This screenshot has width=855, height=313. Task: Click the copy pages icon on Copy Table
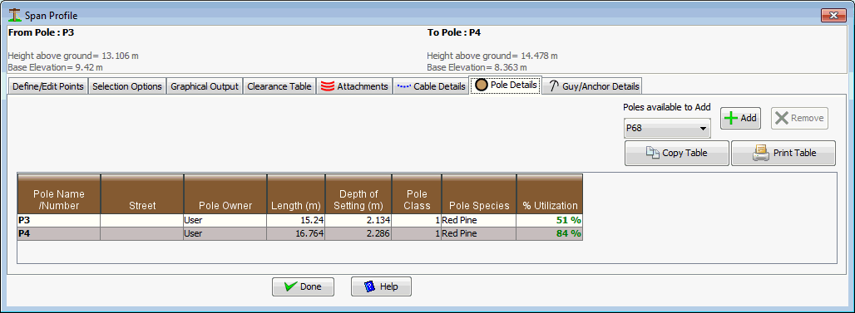pyautogui.click(x=653, y=153)
